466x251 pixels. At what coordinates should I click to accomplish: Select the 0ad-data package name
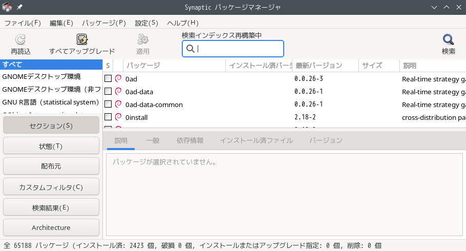click(139, 92)
